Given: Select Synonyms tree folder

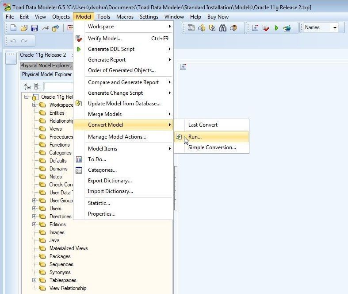Looking at the screenshot, I should coord(60,272).
